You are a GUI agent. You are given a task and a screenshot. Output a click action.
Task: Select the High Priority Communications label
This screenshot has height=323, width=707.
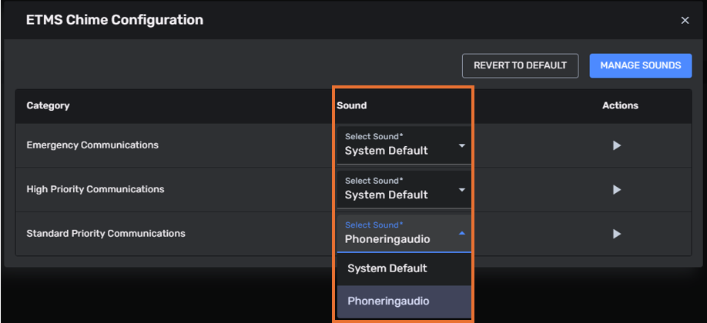coord(95,189)
